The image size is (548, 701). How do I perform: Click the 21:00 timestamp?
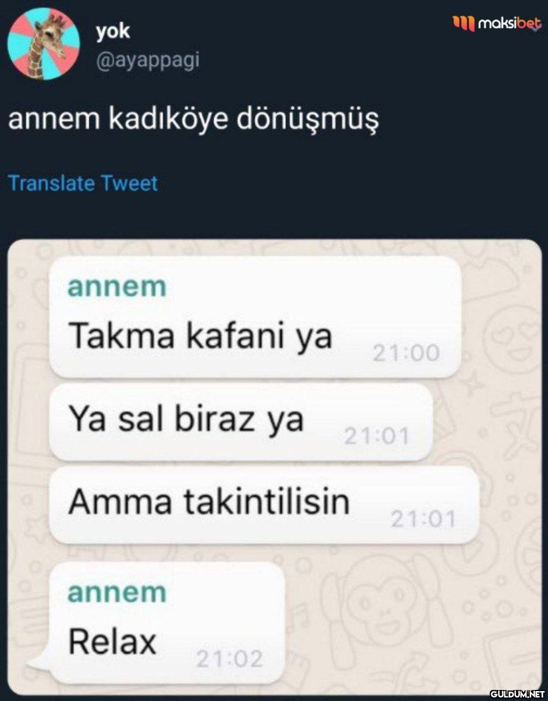[405, 353]
